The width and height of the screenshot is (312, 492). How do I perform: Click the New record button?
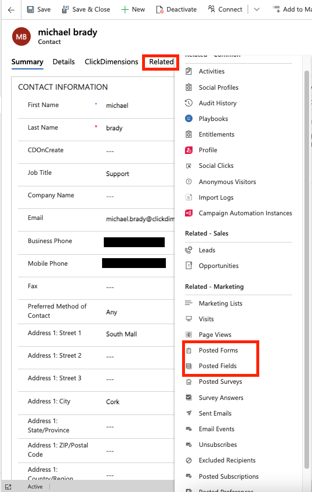133,10
